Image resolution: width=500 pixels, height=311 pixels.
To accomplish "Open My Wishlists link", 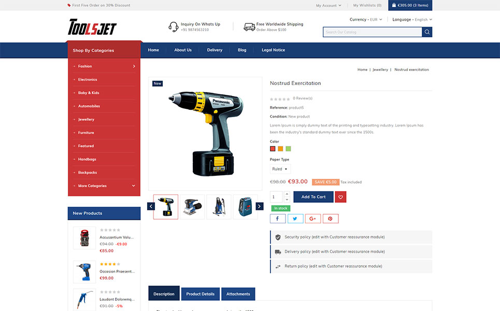I will pyautogui.click(x=367, y=5).
